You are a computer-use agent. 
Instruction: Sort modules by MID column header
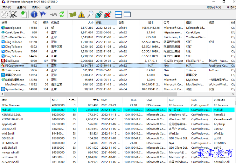click(58, 100)
